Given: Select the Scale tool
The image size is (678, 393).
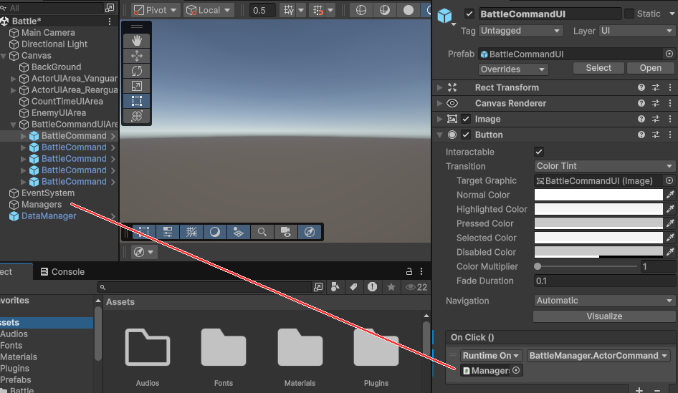Looking at the screenshot, I should 136,86.
